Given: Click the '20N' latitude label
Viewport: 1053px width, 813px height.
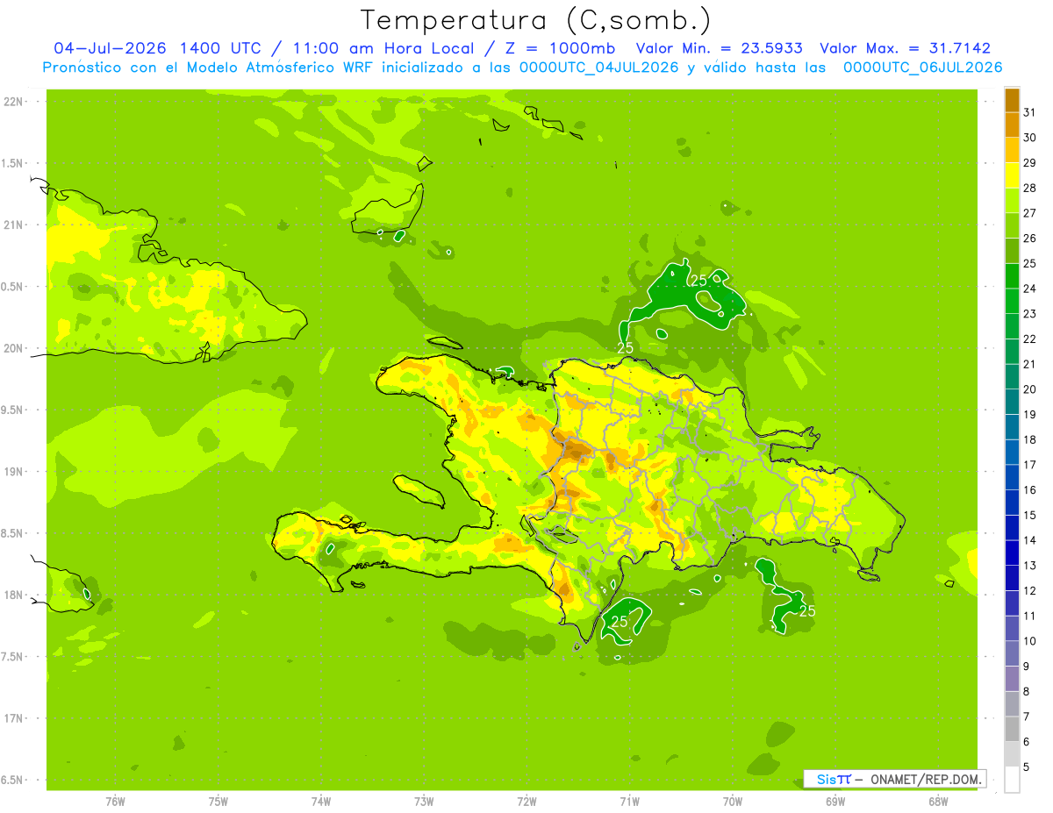Looking at the screenshot, I should [x=15, y=348].
